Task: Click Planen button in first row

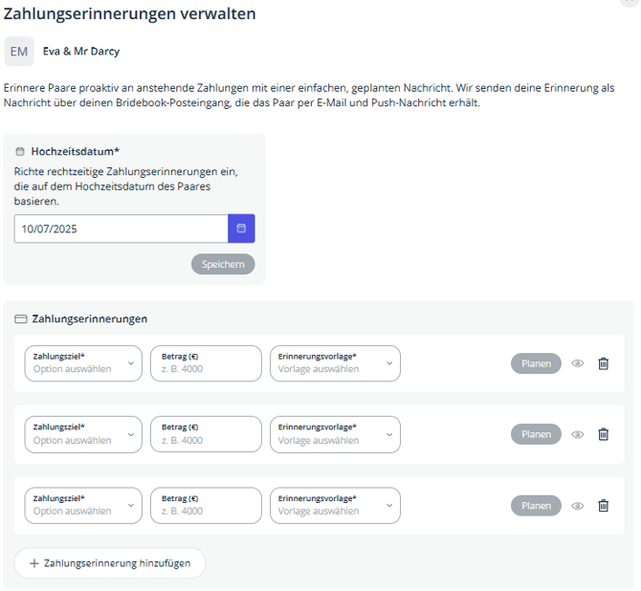Action: tap(536, 363)
